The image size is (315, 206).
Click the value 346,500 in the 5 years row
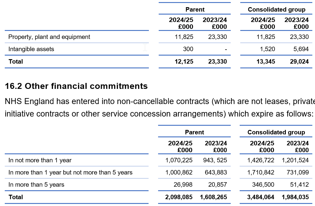pos(263,185)
